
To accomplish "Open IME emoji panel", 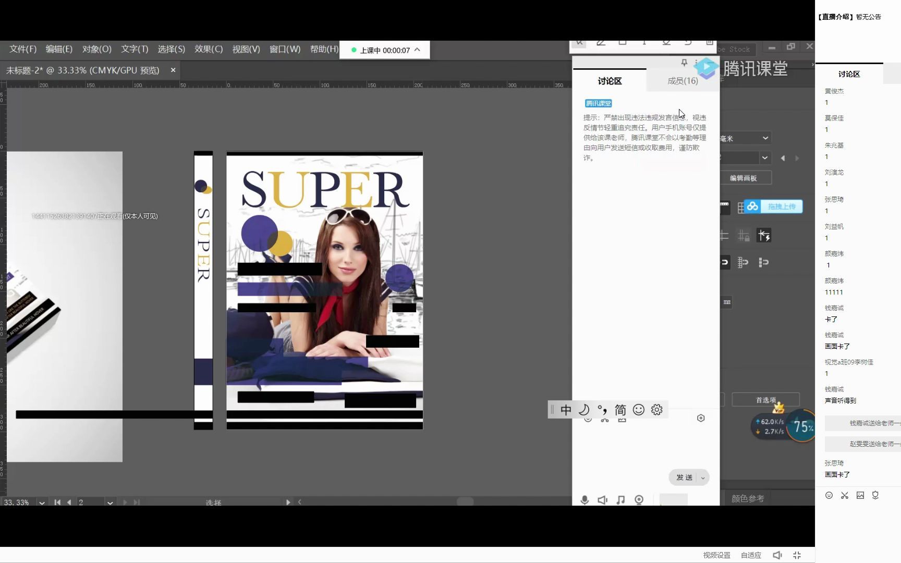I will click(x=639, y=410).
